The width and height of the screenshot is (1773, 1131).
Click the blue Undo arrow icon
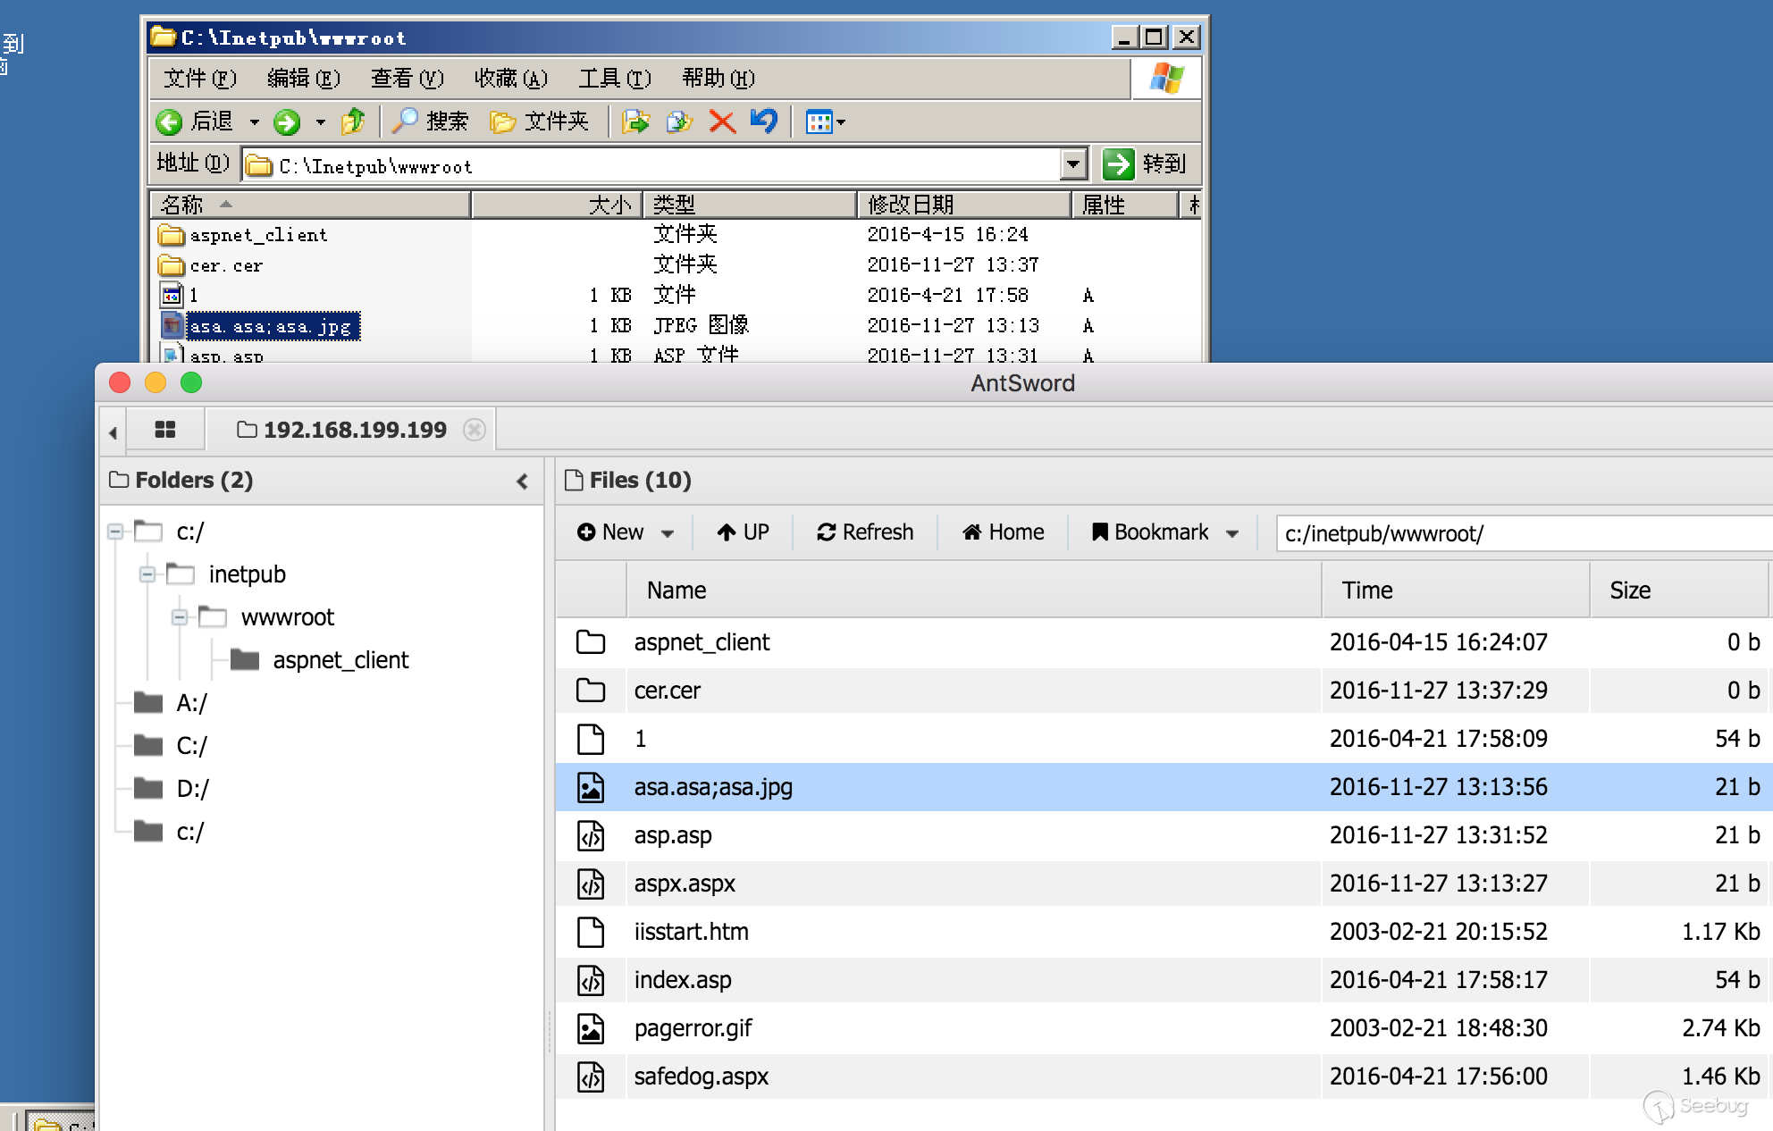763,121
